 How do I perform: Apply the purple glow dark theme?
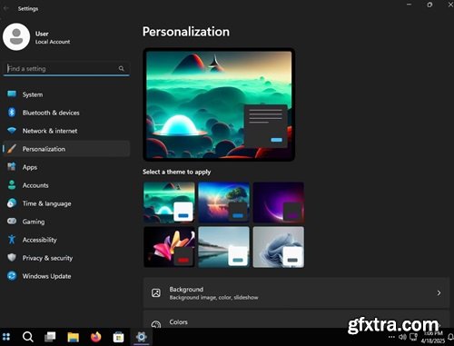click(x=279, y=203)
